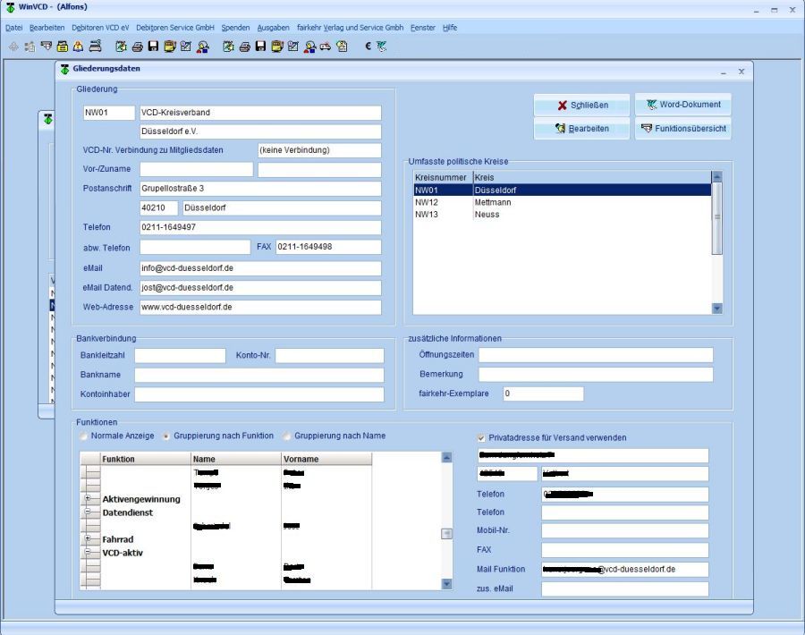Click the right-hand checklist note toolbar icon

293,47
